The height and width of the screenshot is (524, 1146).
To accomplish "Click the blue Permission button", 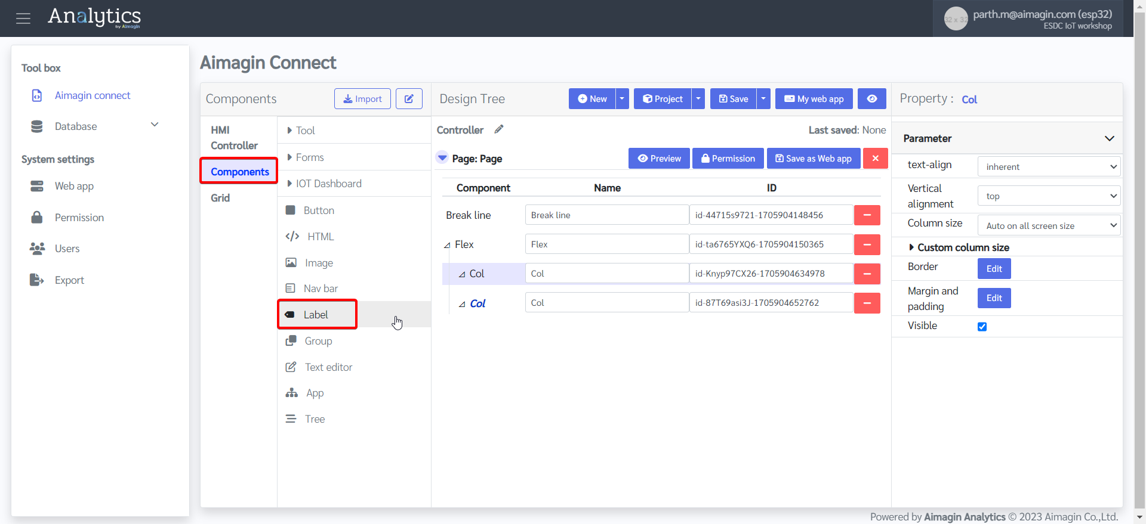I will coord(728,159).
